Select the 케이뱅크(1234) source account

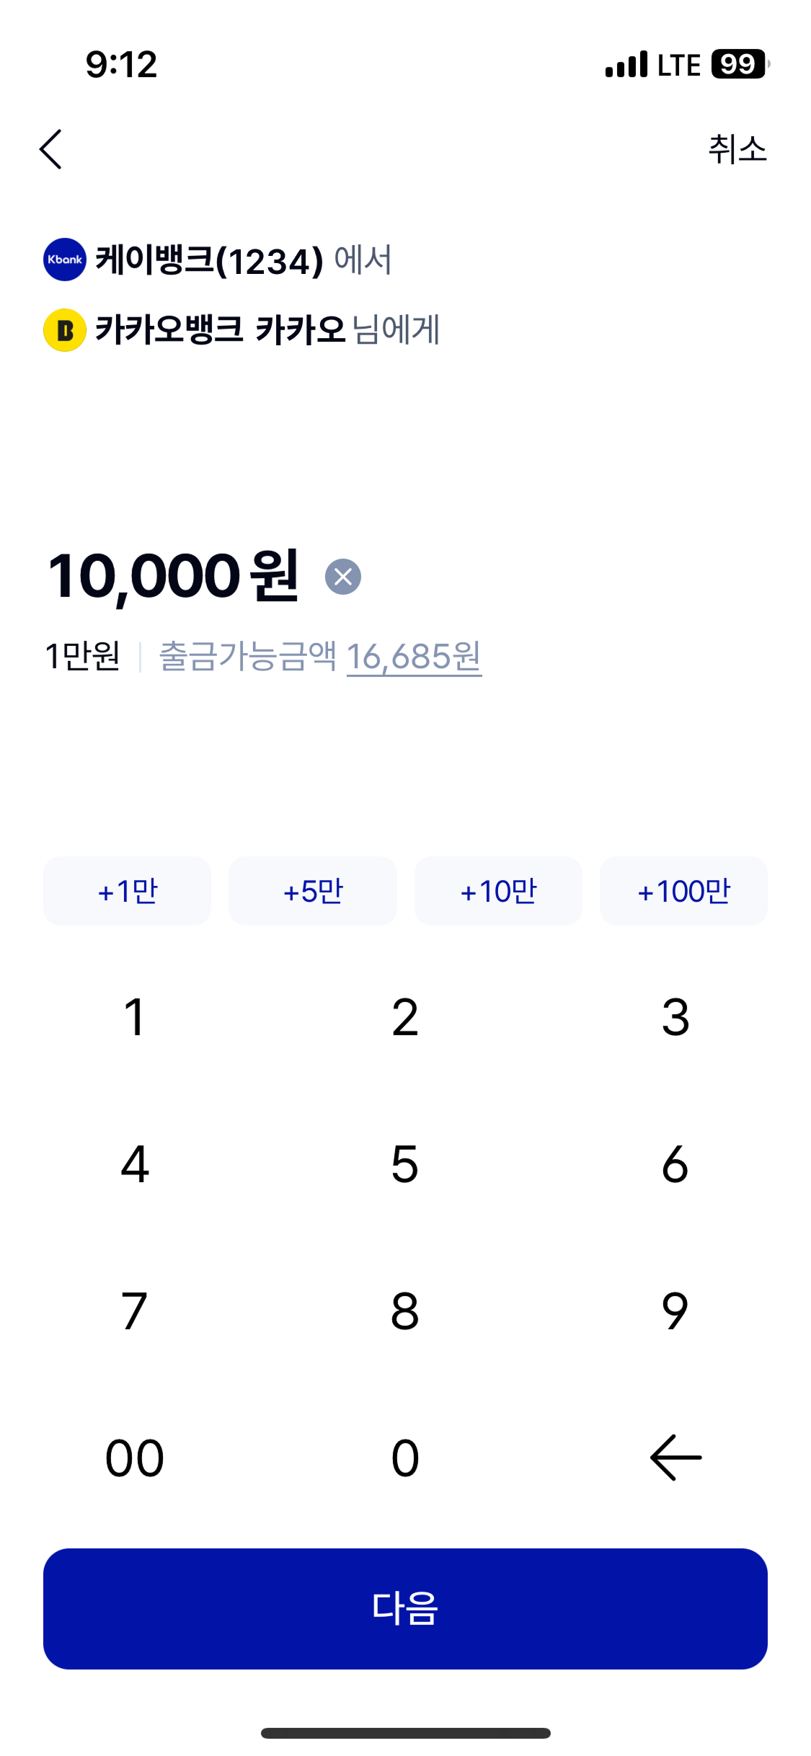pos(209,260)
